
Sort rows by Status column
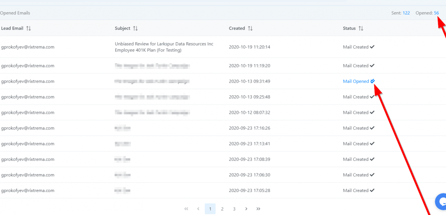[361, 29]
